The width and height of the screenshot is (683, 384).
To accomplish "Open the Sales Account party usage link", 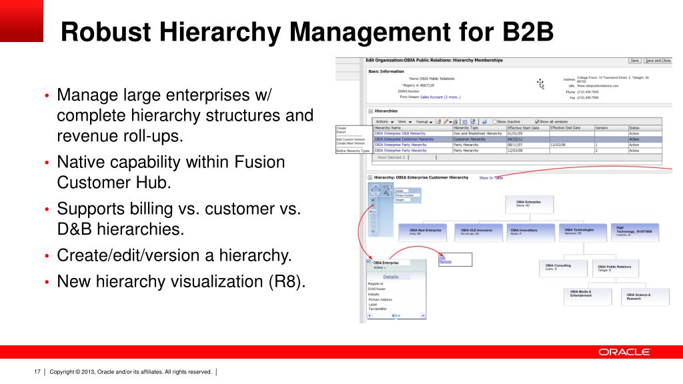I will [432, 97].
